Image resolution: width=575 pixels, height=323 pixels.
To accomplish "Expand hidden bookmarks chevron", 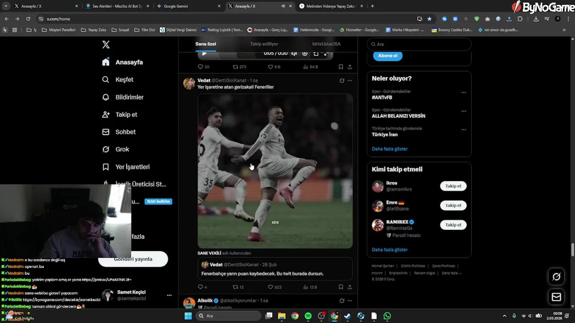I will [564, 30].
